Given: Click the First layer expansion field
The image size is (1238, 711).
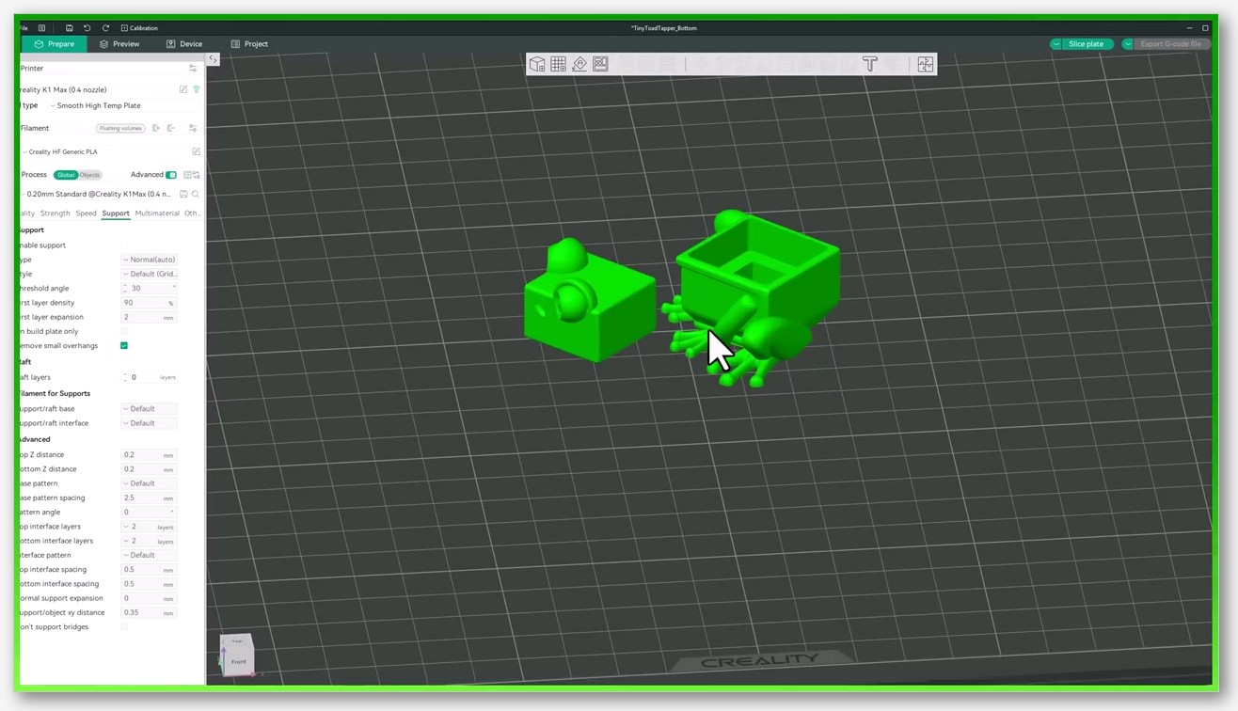Looking at the screenshot, I should click(x=149, y=317).
